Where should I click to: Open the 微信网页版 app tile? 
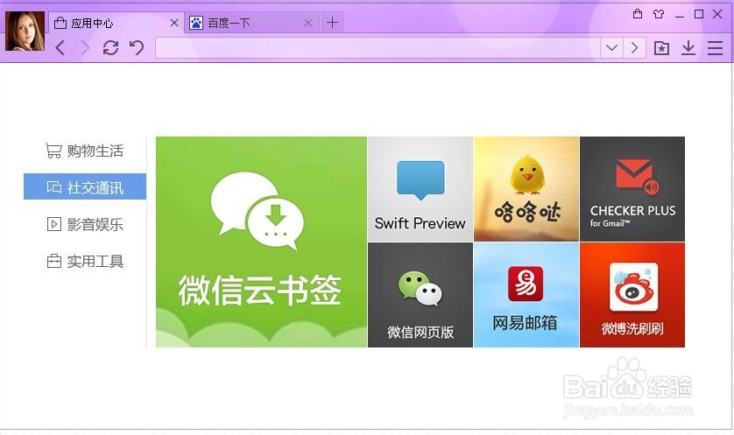420,295
